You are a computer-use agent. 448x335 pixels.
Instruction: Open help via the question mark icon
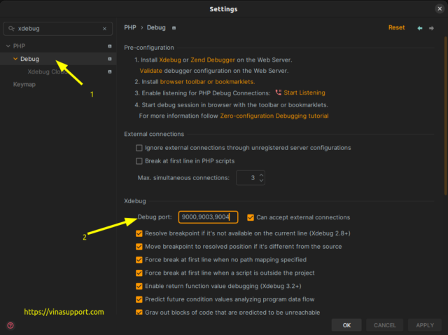10,325
